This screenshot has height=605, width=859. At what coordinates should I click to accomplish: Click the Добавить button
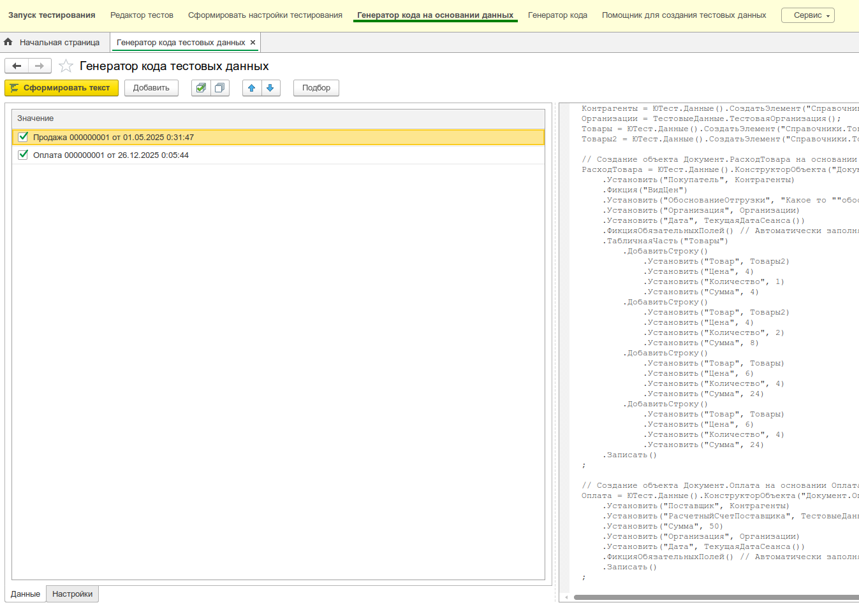[151, 88]
